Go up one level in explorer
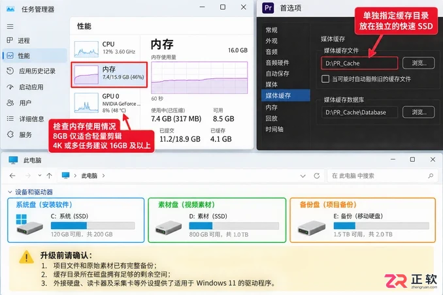Screen dimensions: 443x295 (50, 176)
